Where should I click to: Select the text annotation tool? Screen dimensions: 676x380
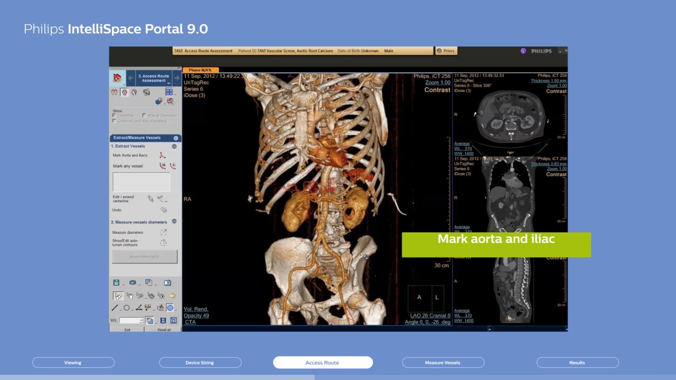point(148,307)
